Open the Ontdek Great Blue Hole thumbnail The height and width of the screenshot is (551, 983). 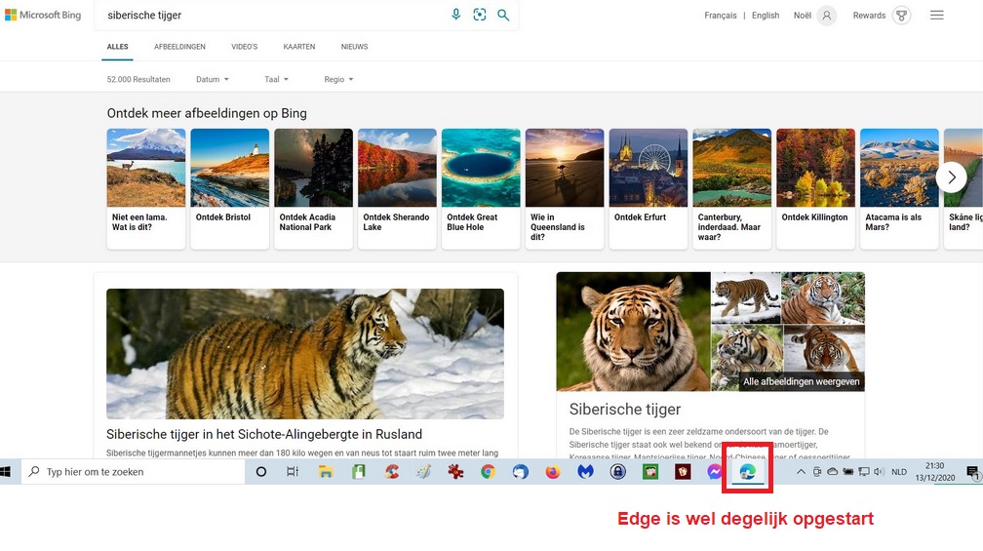pos(481,187)
